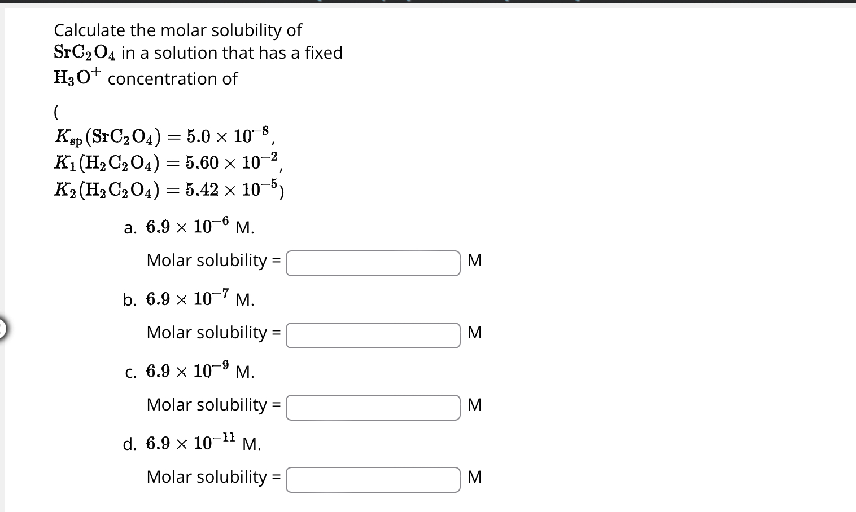Click the M unit label beside option d input
856x512 pixels.
click(475, 477)
